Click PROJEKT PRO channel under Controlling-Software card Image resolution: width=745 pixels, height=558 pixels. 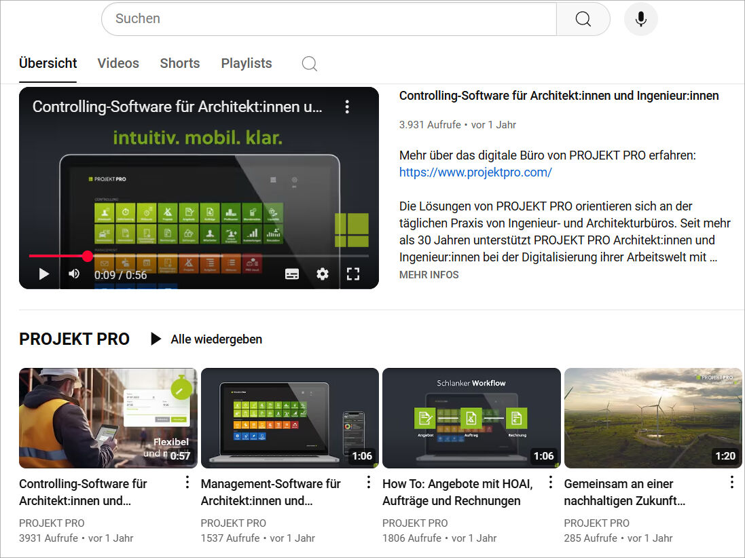52,523
